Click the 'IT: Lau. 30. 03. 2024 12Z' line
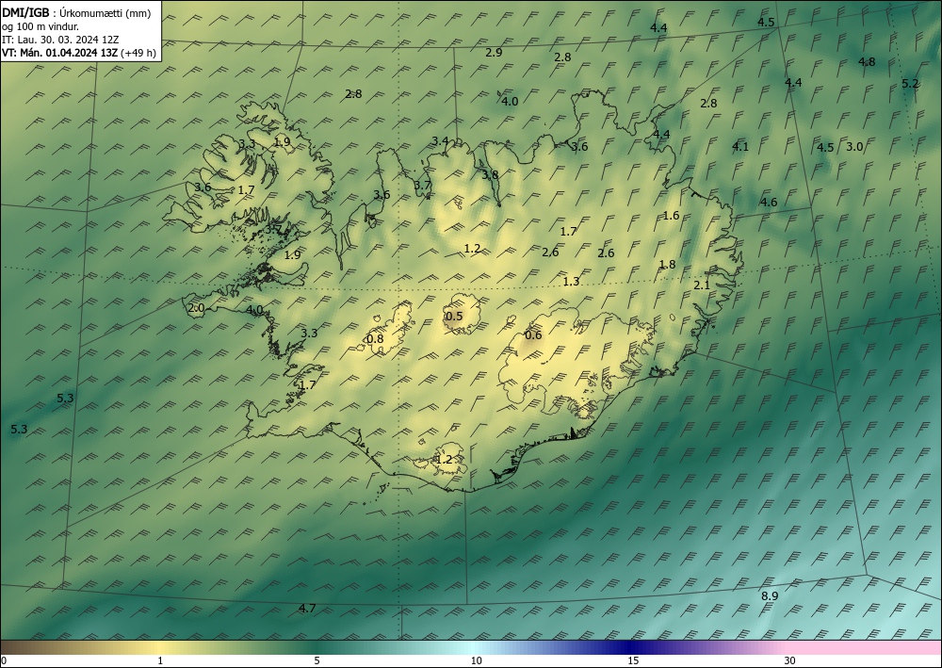 pyautogui.click(x=60, y=39)
